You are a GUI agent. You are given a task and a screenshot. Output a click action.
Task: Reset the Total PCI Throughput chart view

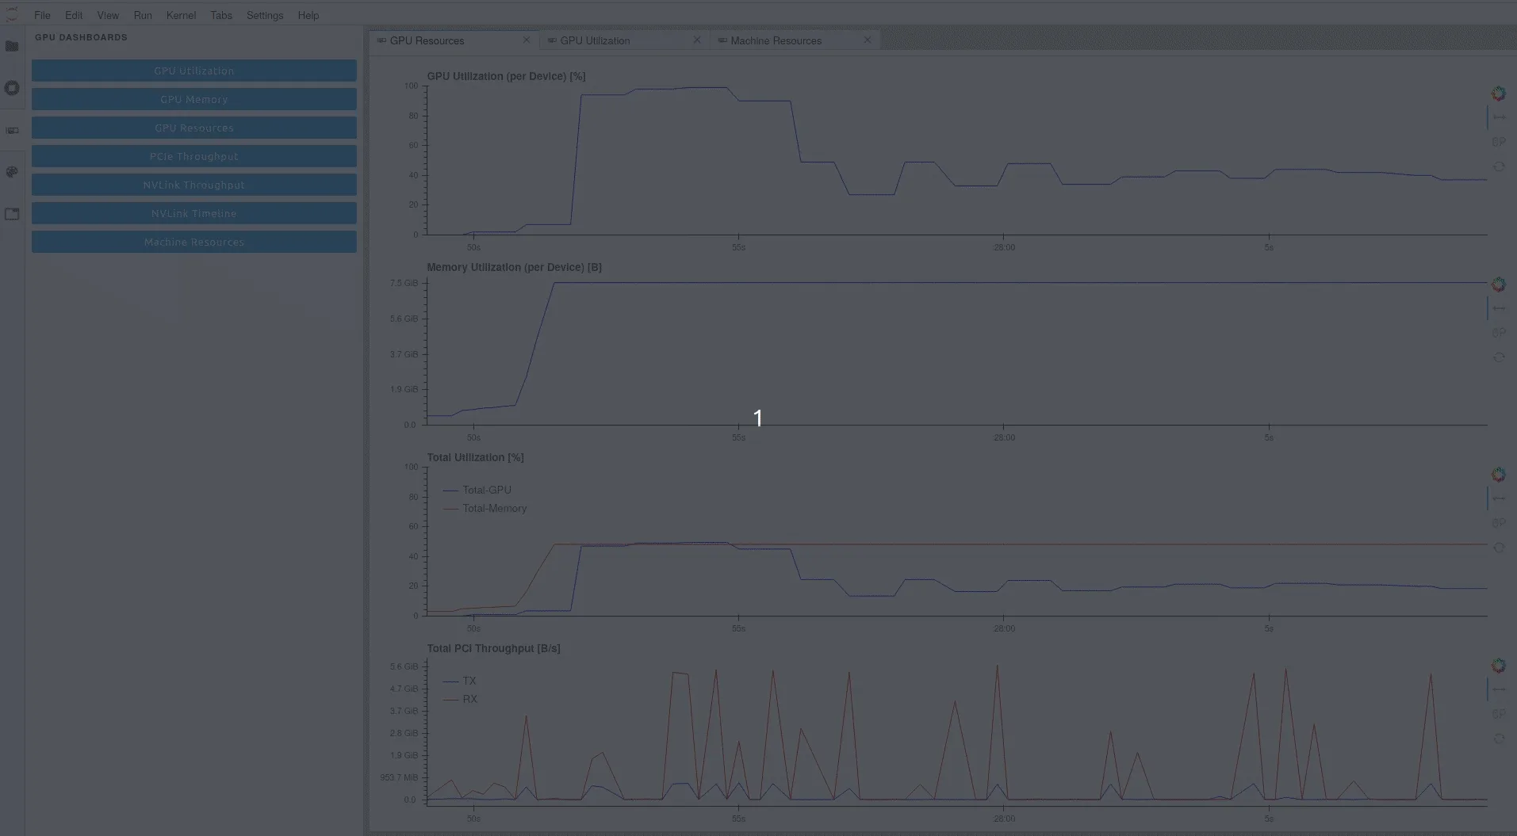click(1498, 739)
